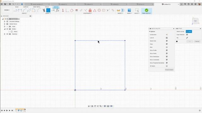Screen dimensions: 202x113
Task: Apply the Concentric constraint
Action: coord(99,10)
